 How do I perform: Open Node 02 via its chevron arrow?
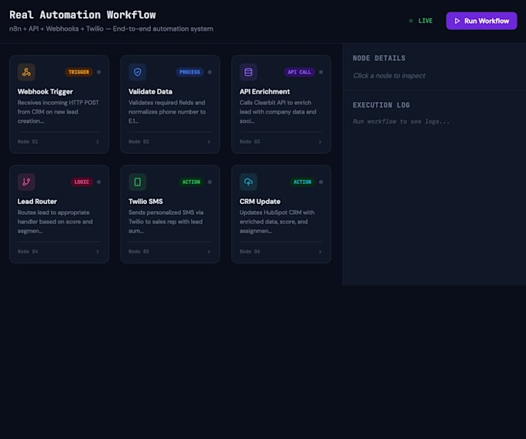pos(209,141)
